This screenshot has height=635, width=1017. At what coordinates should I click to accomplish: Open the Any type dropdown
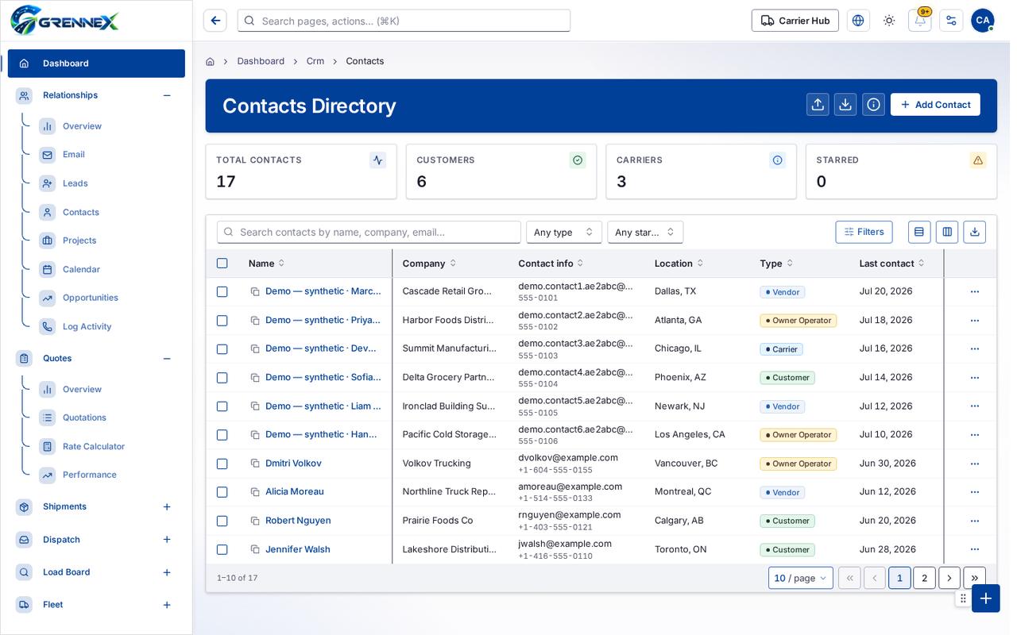point(564,232)
